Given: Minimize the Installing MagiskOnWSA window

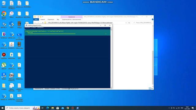Looking at the screenshot, I should coord(100,25).
